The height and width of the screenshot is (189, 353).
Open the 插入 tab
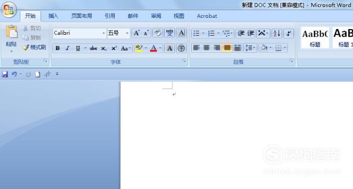(x=54, y=16)
